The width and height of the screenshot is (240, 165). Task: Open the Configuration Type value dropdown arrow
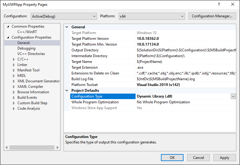pyautogui.click(x=233, y=96)
